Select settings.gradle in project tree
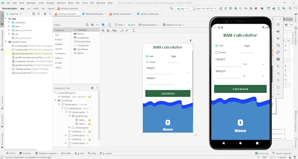This screenshot has height=159, width=298. (x=30, y=69)
